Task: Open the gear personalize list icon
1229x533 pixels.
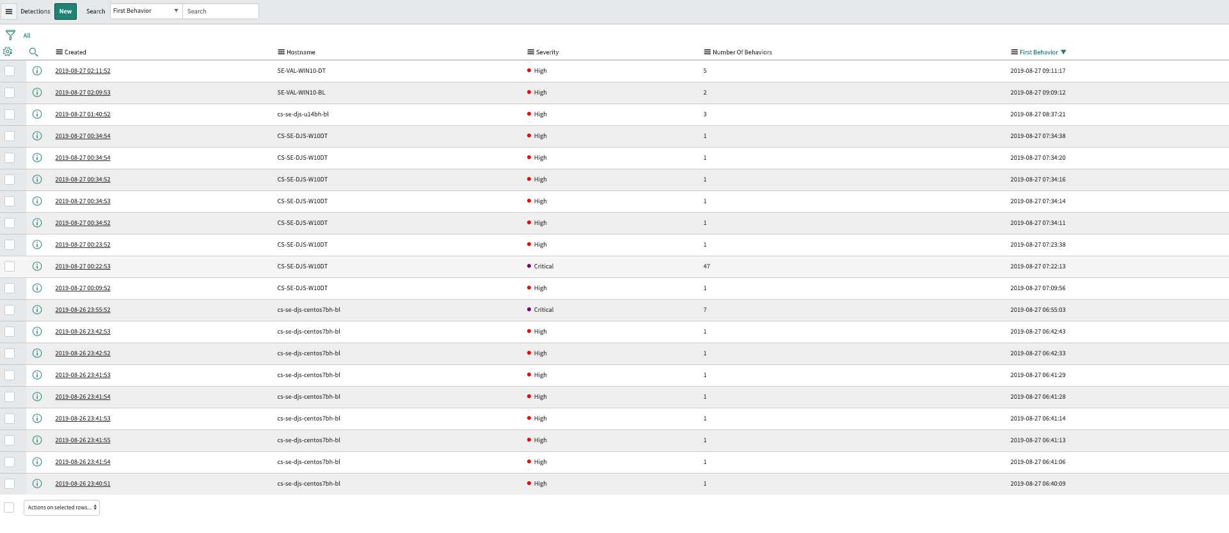Action: pos(8,52)
